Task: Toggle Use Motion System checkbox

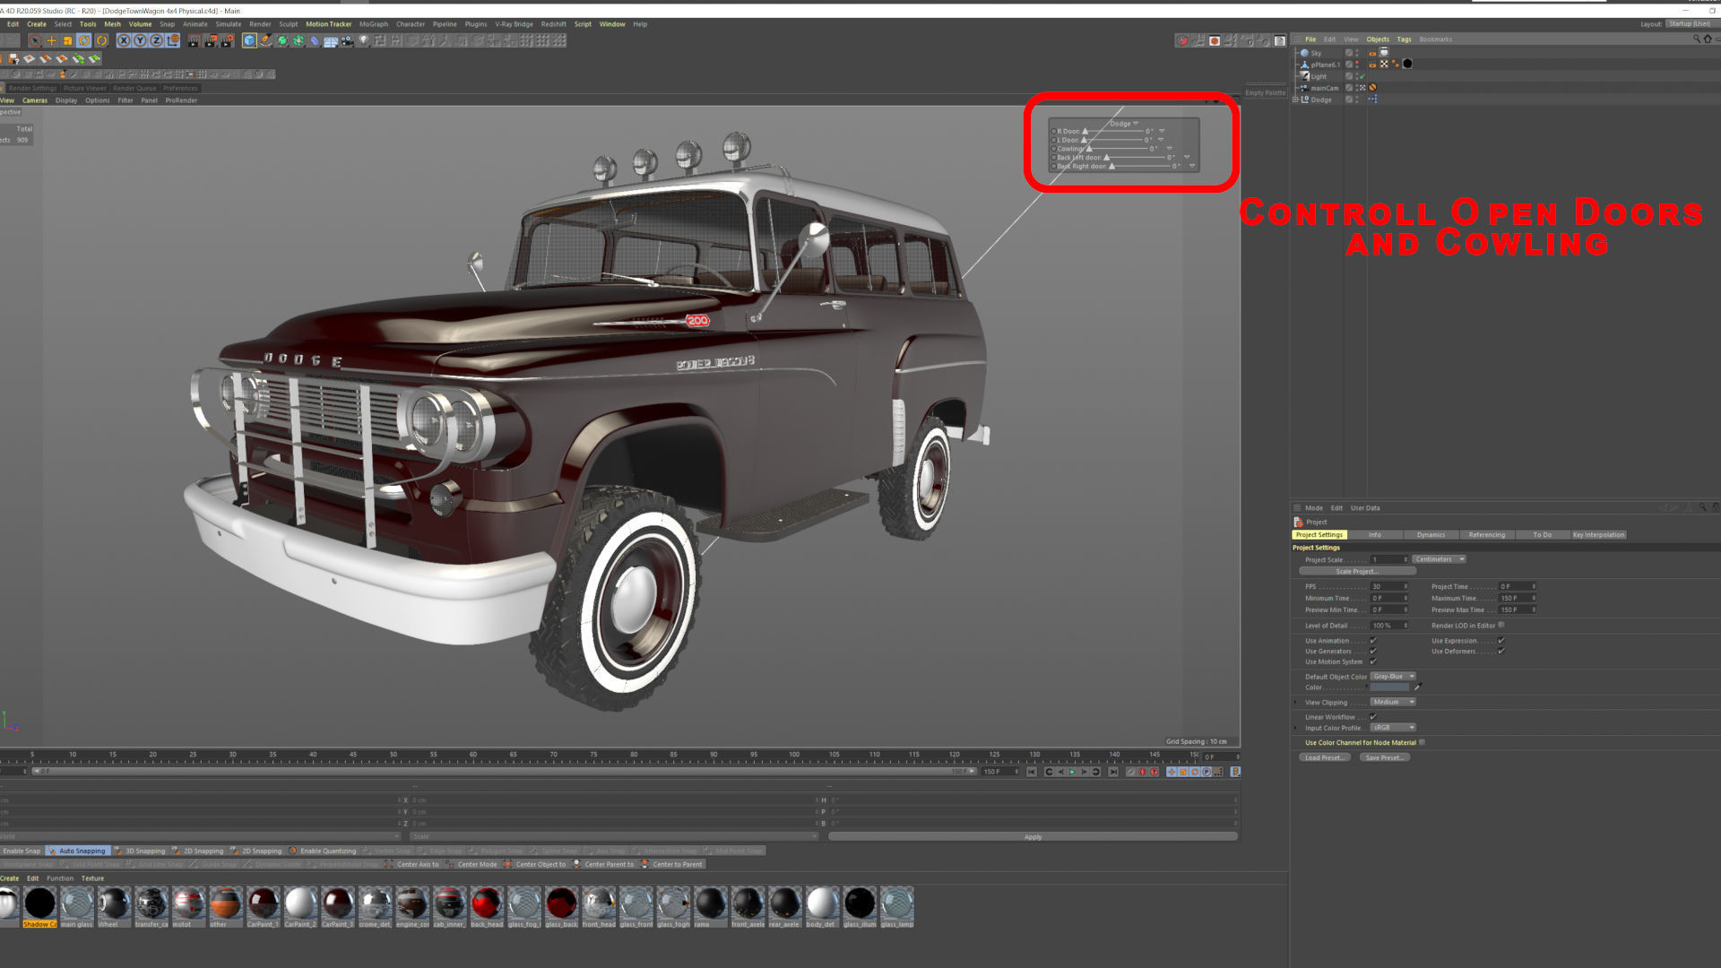Action: click(1372, 662)
